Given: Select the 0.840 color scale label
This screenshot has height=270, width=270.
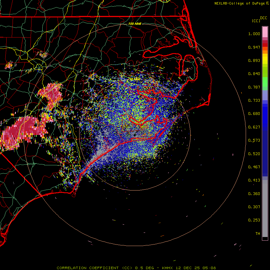Looking at the screenshot, I should 254,74.
